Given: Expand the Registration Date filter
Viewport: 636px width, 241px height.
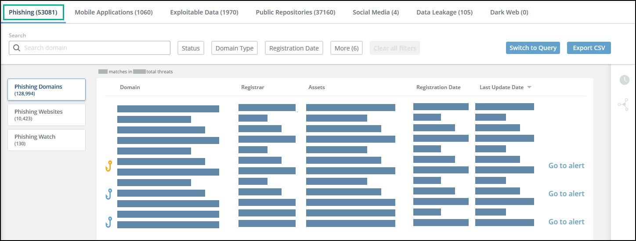Looking at the screenshot, I should pyautogui.click(x=294, y=48).
